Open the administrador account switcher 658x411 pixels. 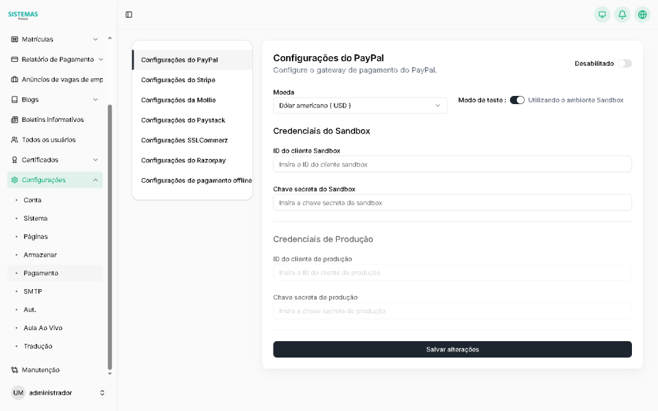(102, 393)
